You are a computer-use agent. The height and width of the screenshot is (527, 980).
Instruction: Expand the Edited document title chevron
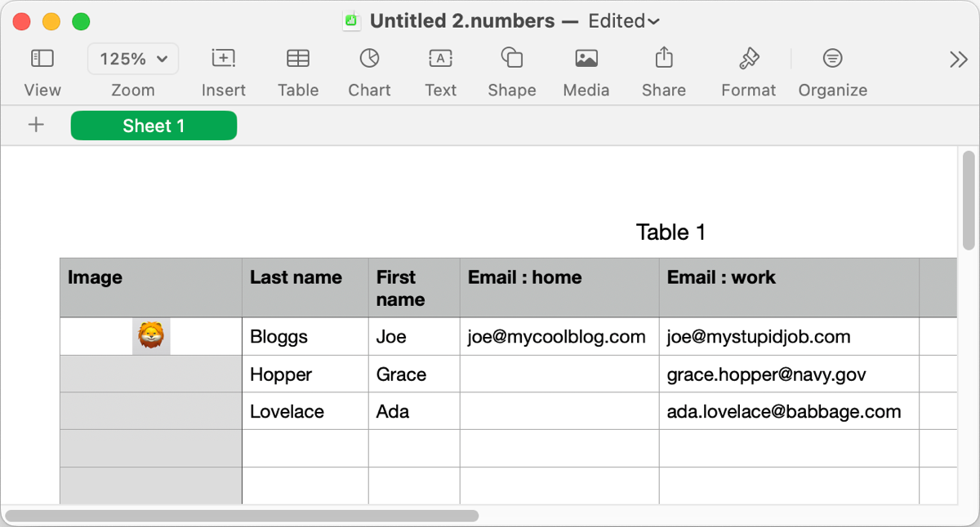click(653, 22)
